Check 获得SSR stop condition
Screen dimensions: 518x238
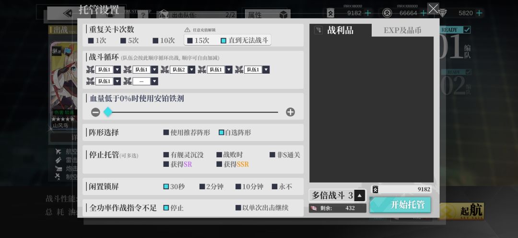233,164
